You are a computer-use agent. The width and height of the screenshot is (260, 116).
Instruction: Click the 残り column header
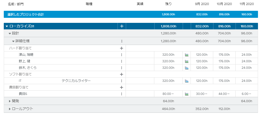click(168, 4)
